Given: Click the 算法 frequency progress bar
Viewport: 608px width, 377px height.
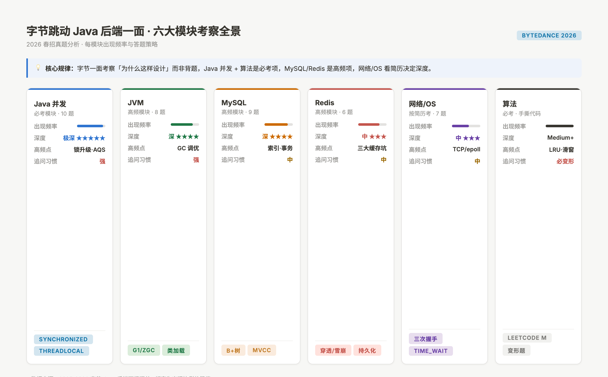Looking at the screenshot, I should pyautogui.click(x=560, y=126).
